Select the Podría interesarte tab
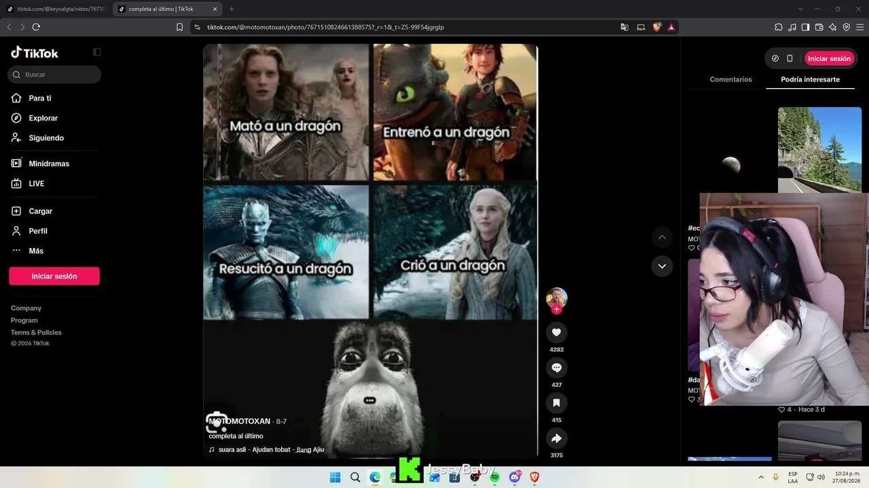This screenshot has width=869, height=488. [x=810, y=79]
